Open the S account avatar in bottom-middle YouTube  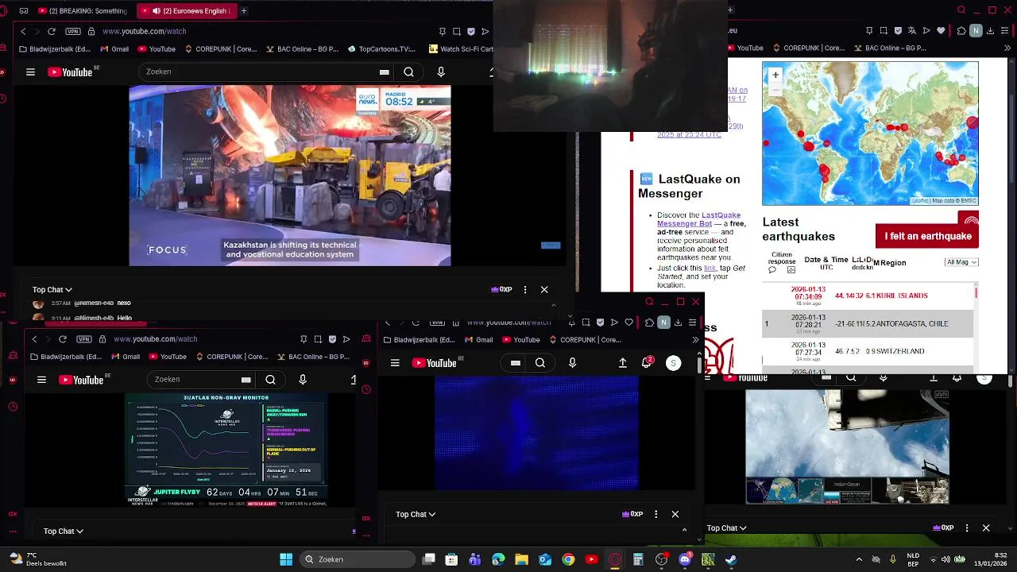tap(673, 363)
